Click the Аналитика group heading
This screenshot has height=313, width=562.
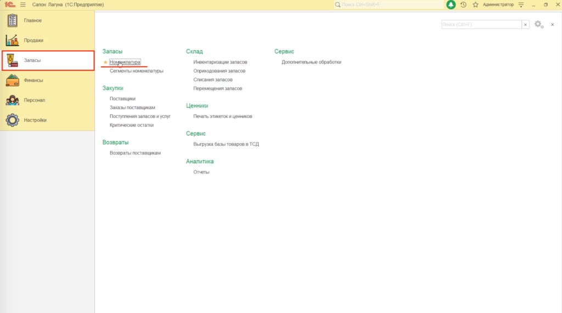tap(200, 162)
